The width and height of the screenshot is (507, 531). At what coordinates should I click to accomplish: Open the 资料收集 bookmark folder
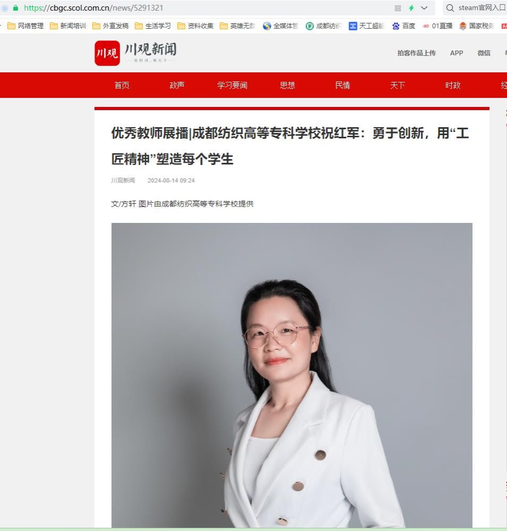196,26
